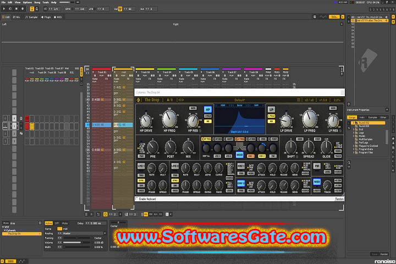The width and height of the screenshot is (396, 264).
Task: Toggle the LFO 1 section button
Action: (141, 166)
